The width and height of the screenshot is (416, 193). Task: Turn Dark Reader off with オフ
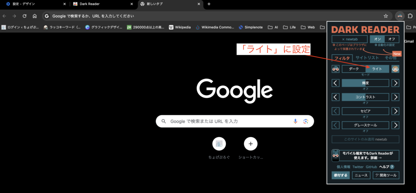coord(392,39)
